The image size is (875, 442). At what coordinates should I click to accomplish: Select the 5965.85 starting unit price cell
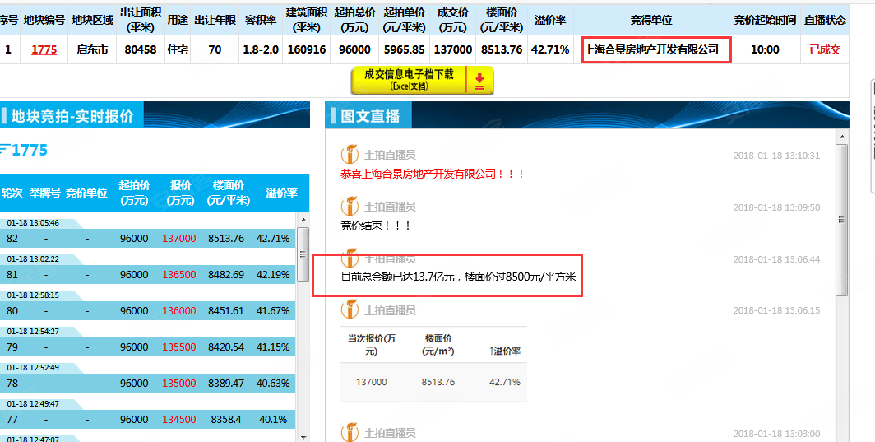tap(404, 49)
